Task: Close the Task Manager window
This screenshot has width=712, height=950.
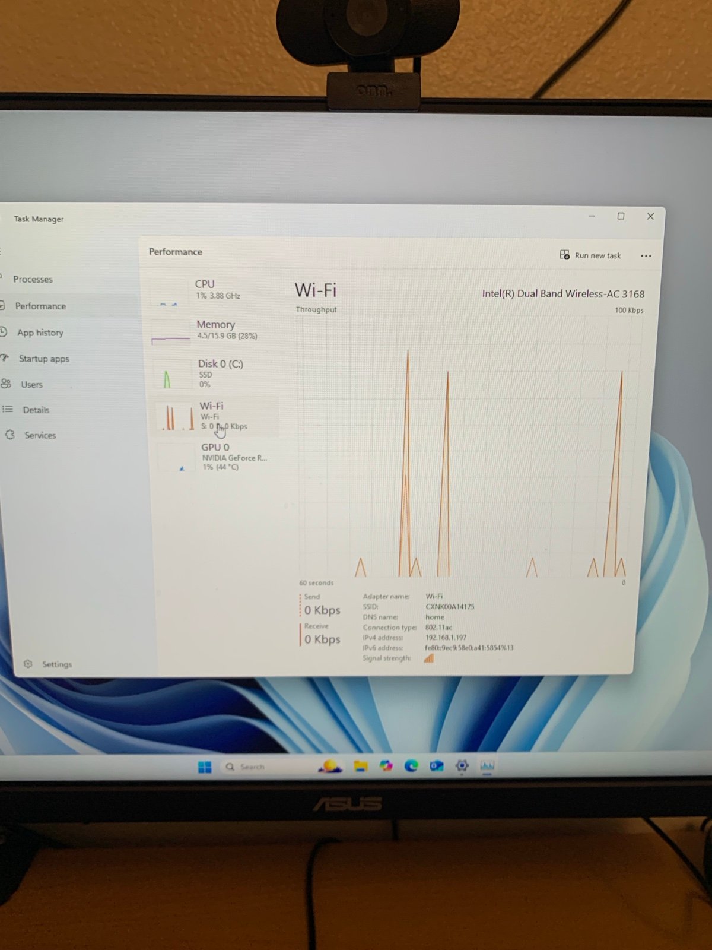Action: click(650, 216)
